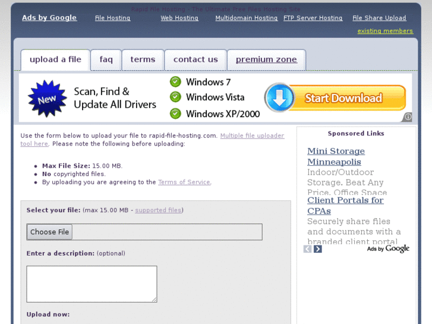The width and height of the screenshot is (432, 324).
Task: Click the Select your file: label
Action: pos(53,210)
